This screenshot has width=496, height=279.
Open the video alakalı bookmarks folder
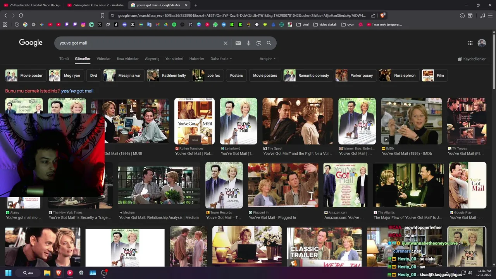tap(325, 24)
